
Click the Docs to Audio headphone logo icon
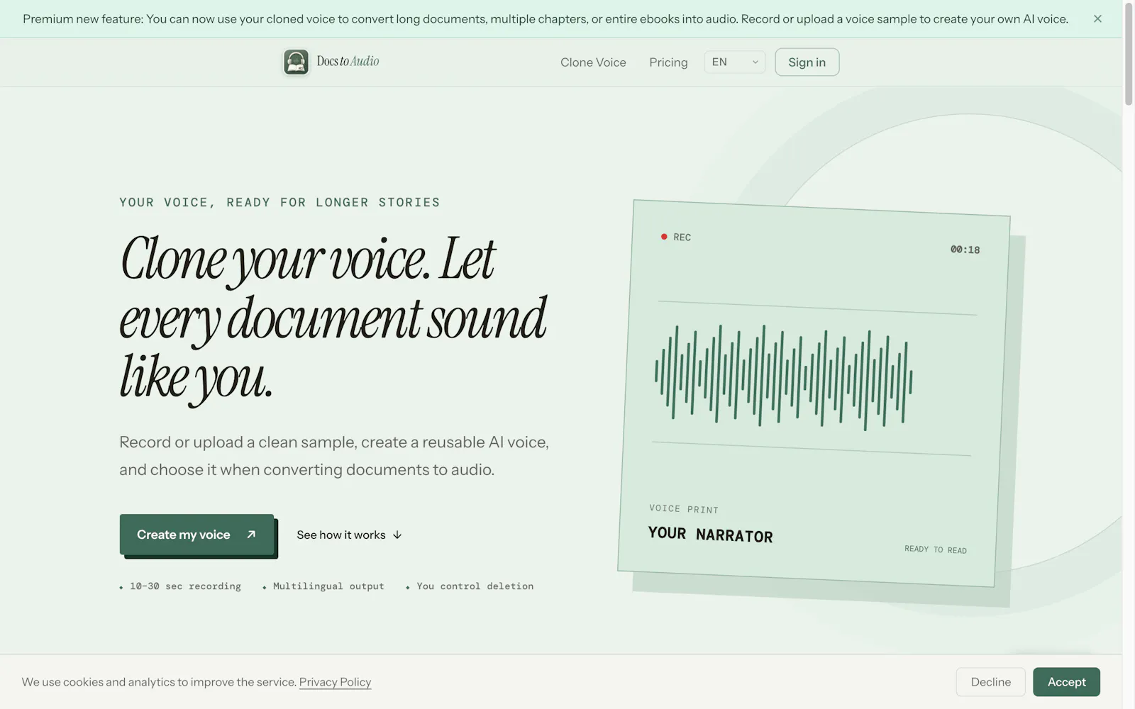pyautogui.click(x=296, y=62)
